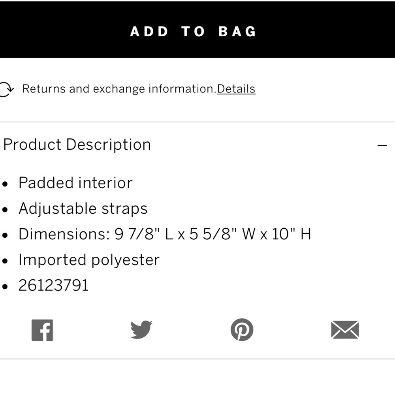
Task: Share the product on Twitter
Action: tap(141, 330)
